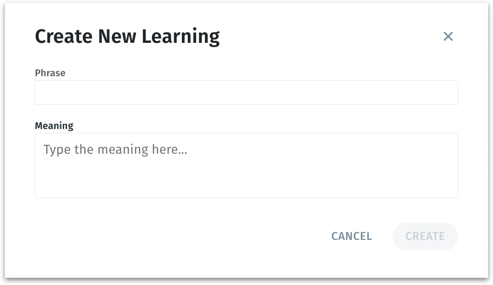Click the text box below the Phrase label
The width and height of the screenshot is (493, 285).
tap(246, 92)
